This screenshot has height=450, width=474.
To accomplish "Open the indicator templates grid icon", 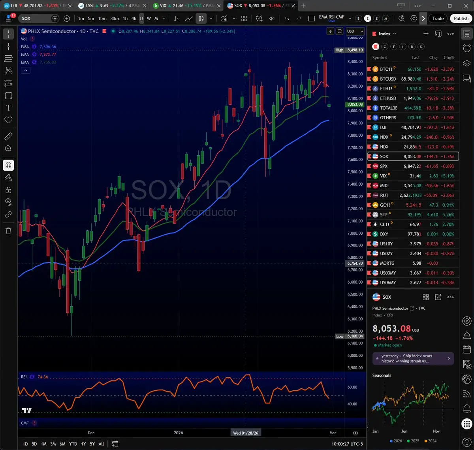I will pyautogui.click(x=244, y=19).
